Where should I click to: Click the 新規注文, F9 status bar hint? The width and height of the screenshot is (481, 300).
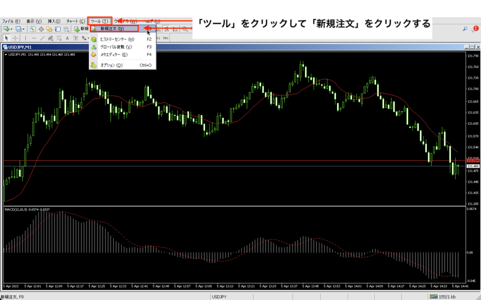12,297
